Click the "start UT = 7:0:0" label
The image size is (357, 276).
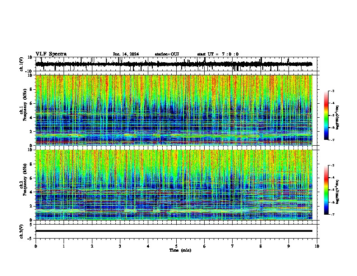[218, 54]
